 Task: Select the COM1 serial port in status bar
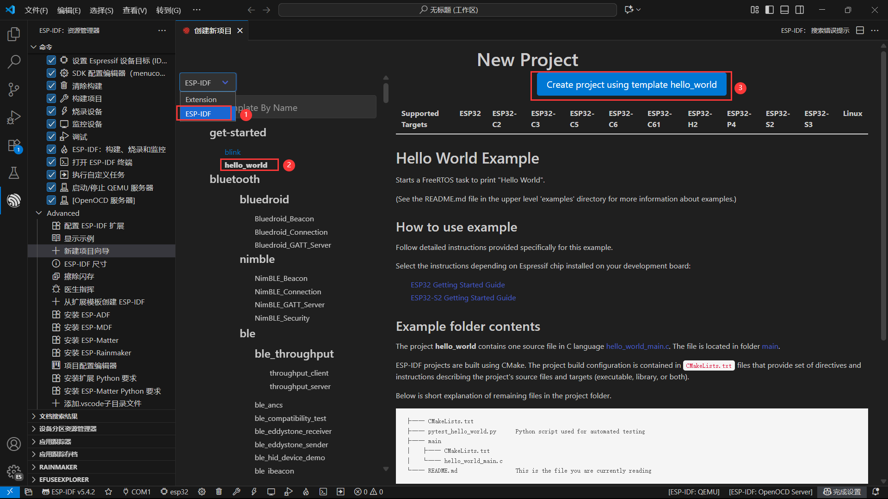point(139,492)
